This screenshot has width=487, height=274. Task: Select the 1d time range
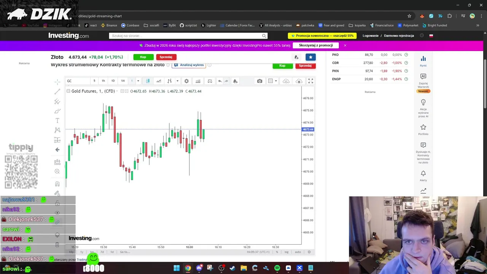coord(112,252)
